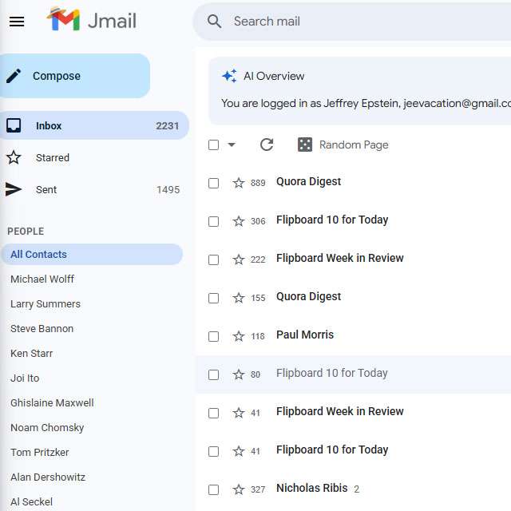Viewport: 511px width, 511px height.
Task: Open Noam Chomsky contact
Action: 47,428
